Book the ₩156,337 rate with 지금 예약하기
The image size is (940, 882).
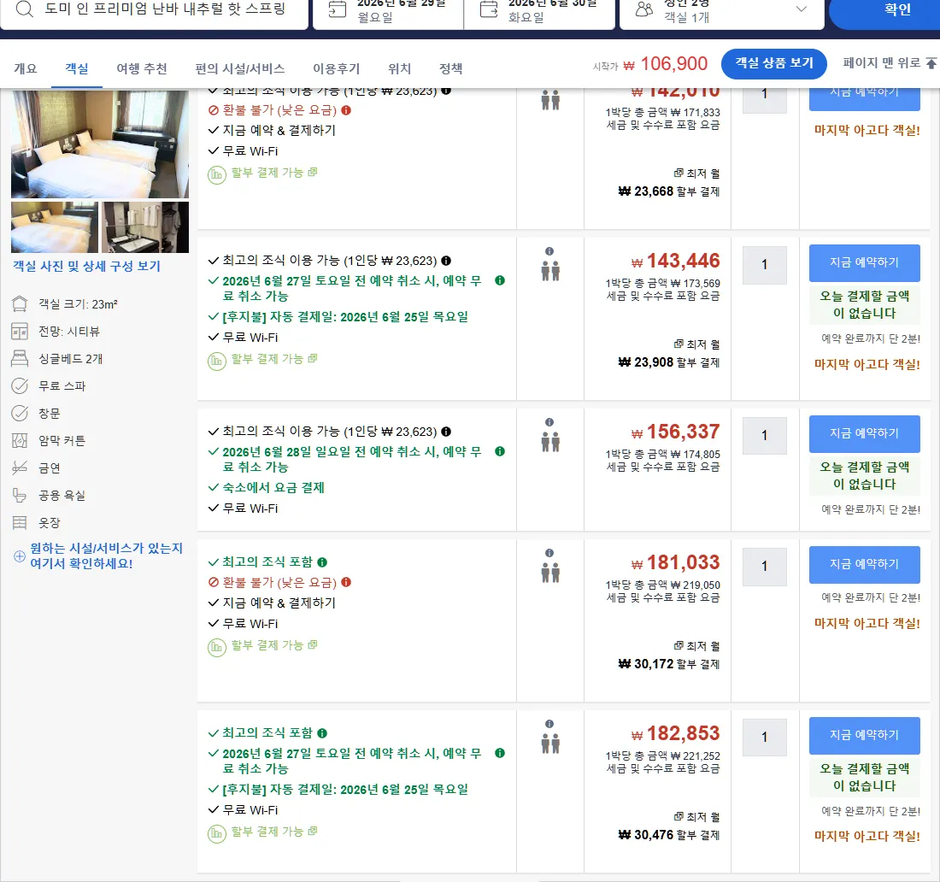(x=865, y=433)
